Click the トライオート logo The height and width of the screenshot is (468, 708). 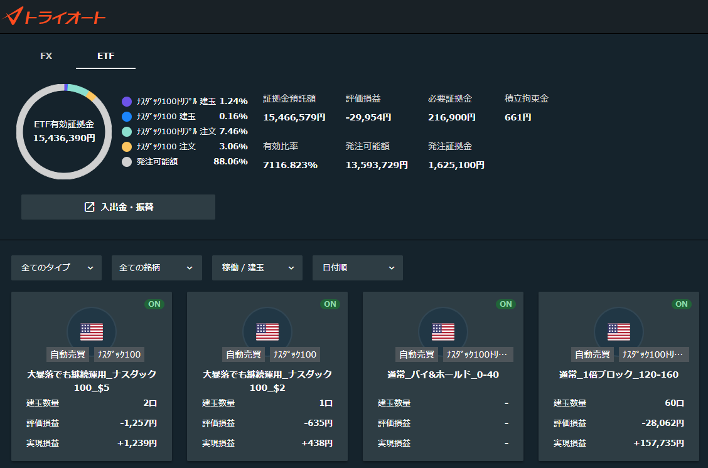(54, 16)
